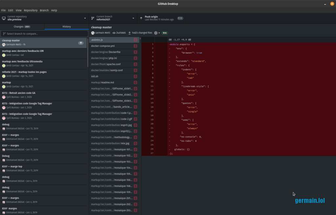Click the dropdown arrow beside the settings gear
This screenshot has height=215, width=336.
point(159,33)
